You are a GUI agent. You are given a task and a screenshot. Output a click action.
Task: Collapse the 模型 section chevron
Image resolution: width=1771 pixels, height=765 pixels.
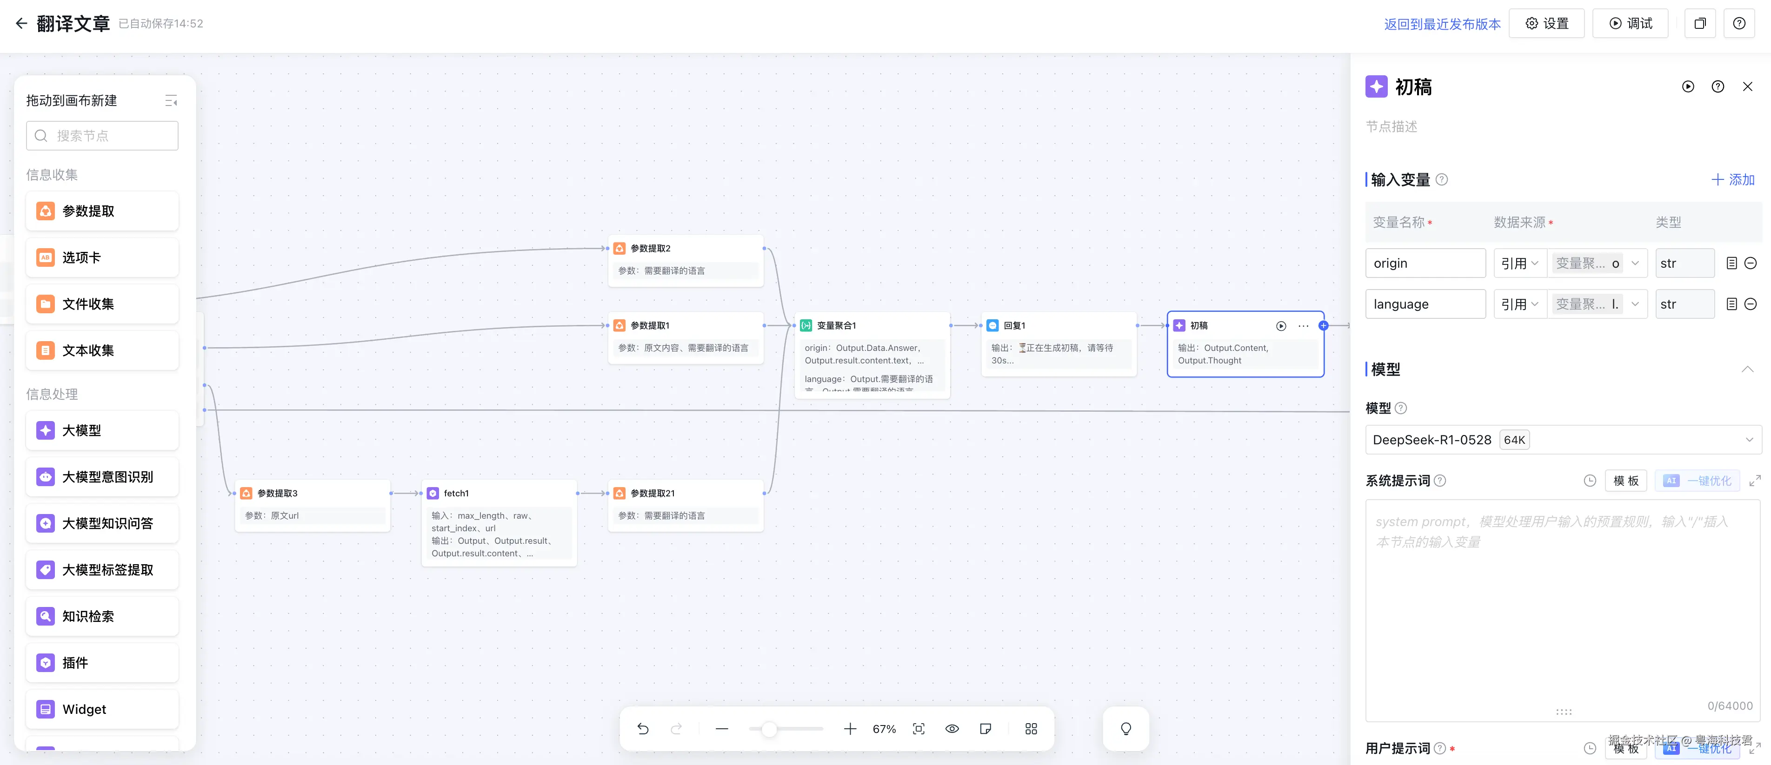click(1747, 369)
